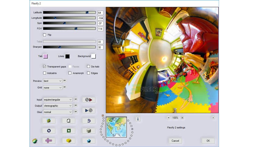The image size is (255, 147).
Task: Click the Latitude value field showing 64
Action: [x=100, y=13]
